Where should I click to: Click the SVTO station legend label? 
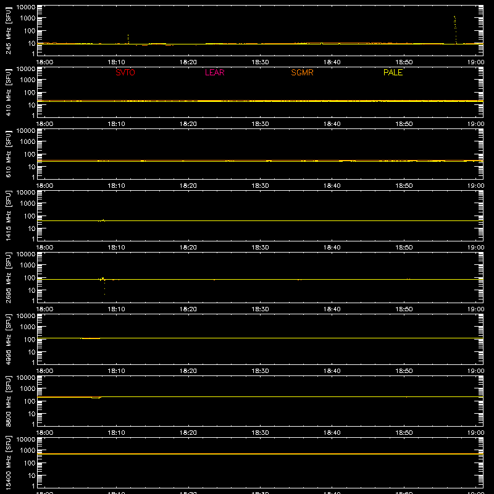pyautogui.click(x=125, y=72)
